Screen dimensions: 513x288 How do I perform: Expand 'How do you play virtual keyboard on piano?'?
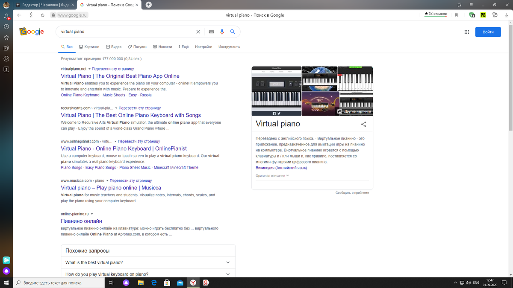click(148, 274)
